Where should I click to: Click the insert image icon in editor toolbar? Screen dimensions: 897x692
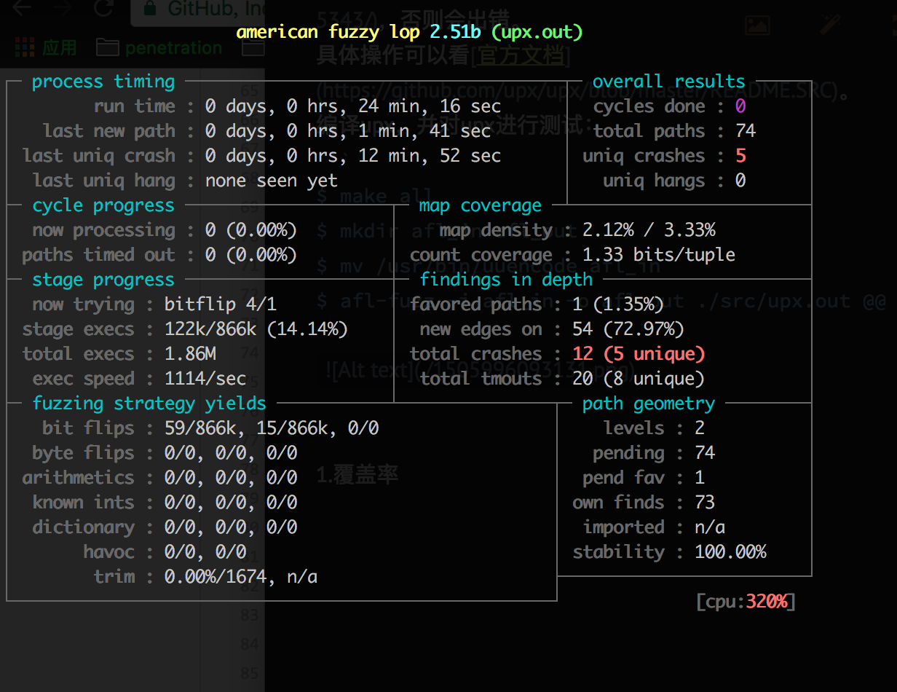[x=757, y=25]
